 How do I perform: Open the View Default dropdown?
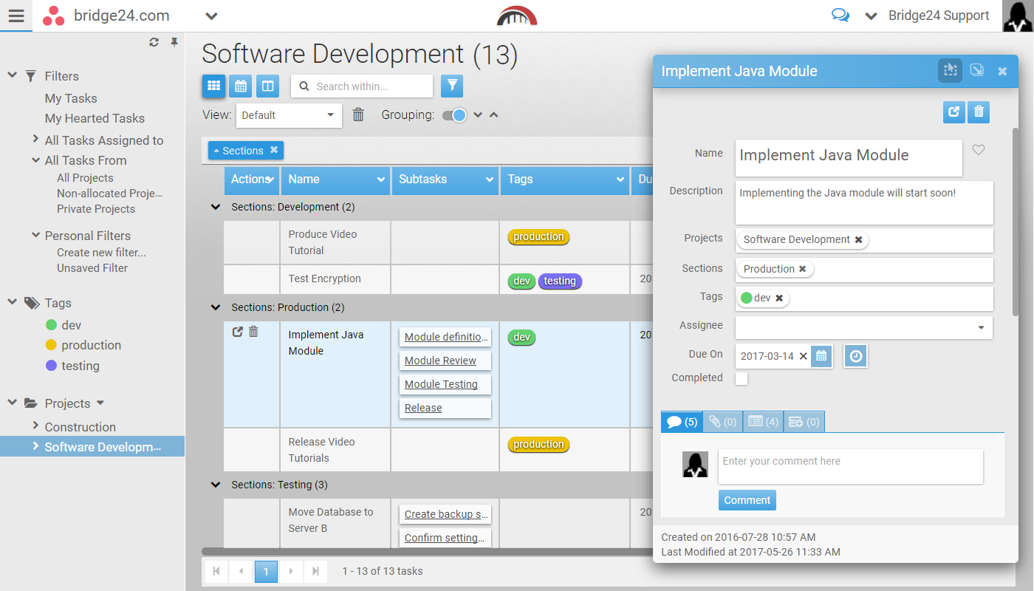pyautogui.click(x=289, y=115)
